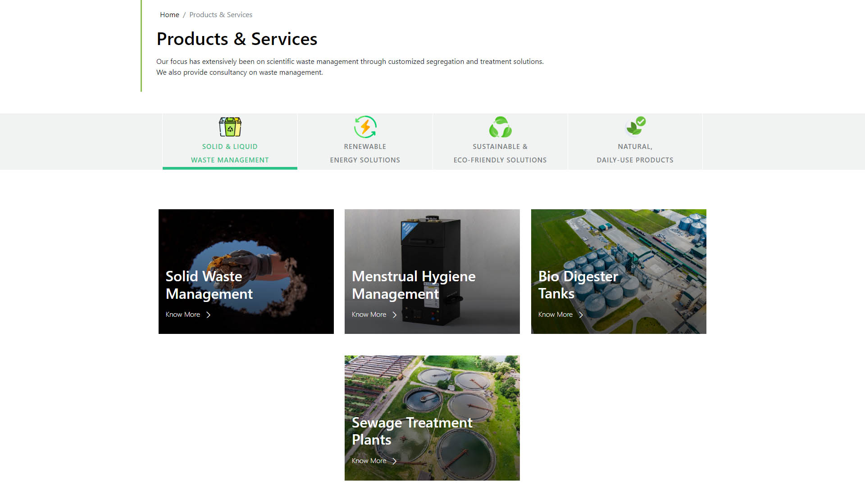This screenshot has width=865, height=486.
Task: Open the Bio Digester Tanks card title
Action: coord(578,285)
